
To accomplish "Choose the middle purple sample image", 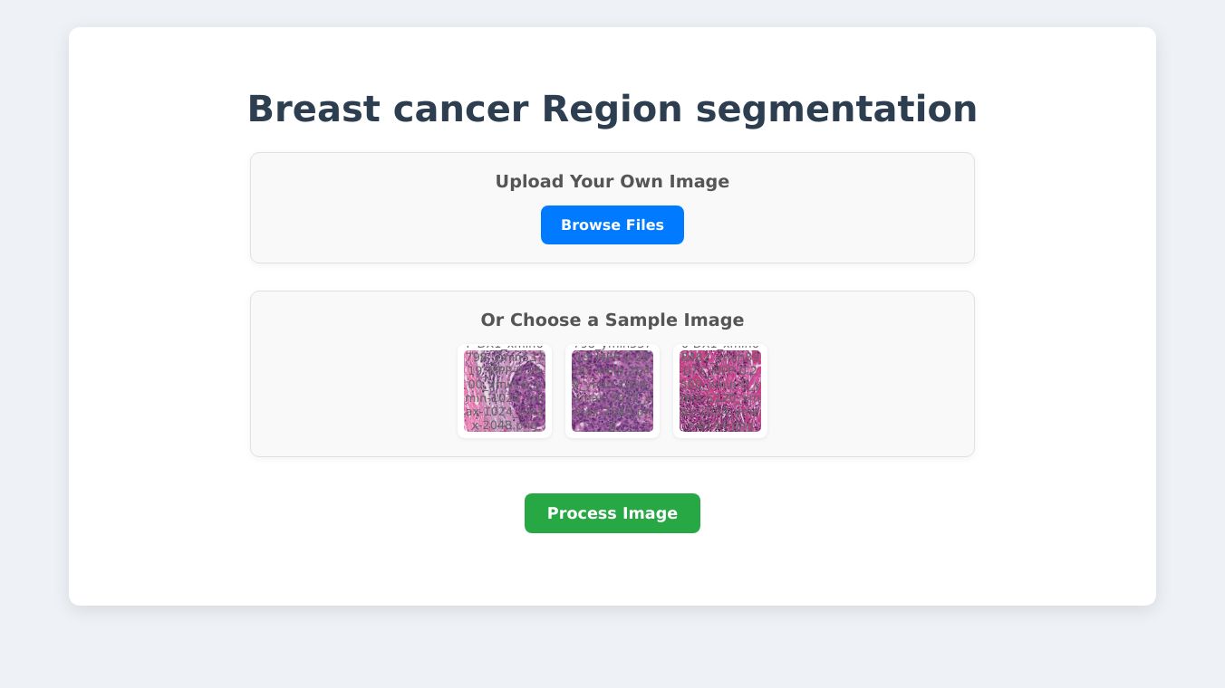I will 612,391.
